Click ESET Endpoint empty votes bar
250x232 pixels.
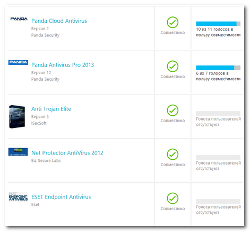click(218, 201)
